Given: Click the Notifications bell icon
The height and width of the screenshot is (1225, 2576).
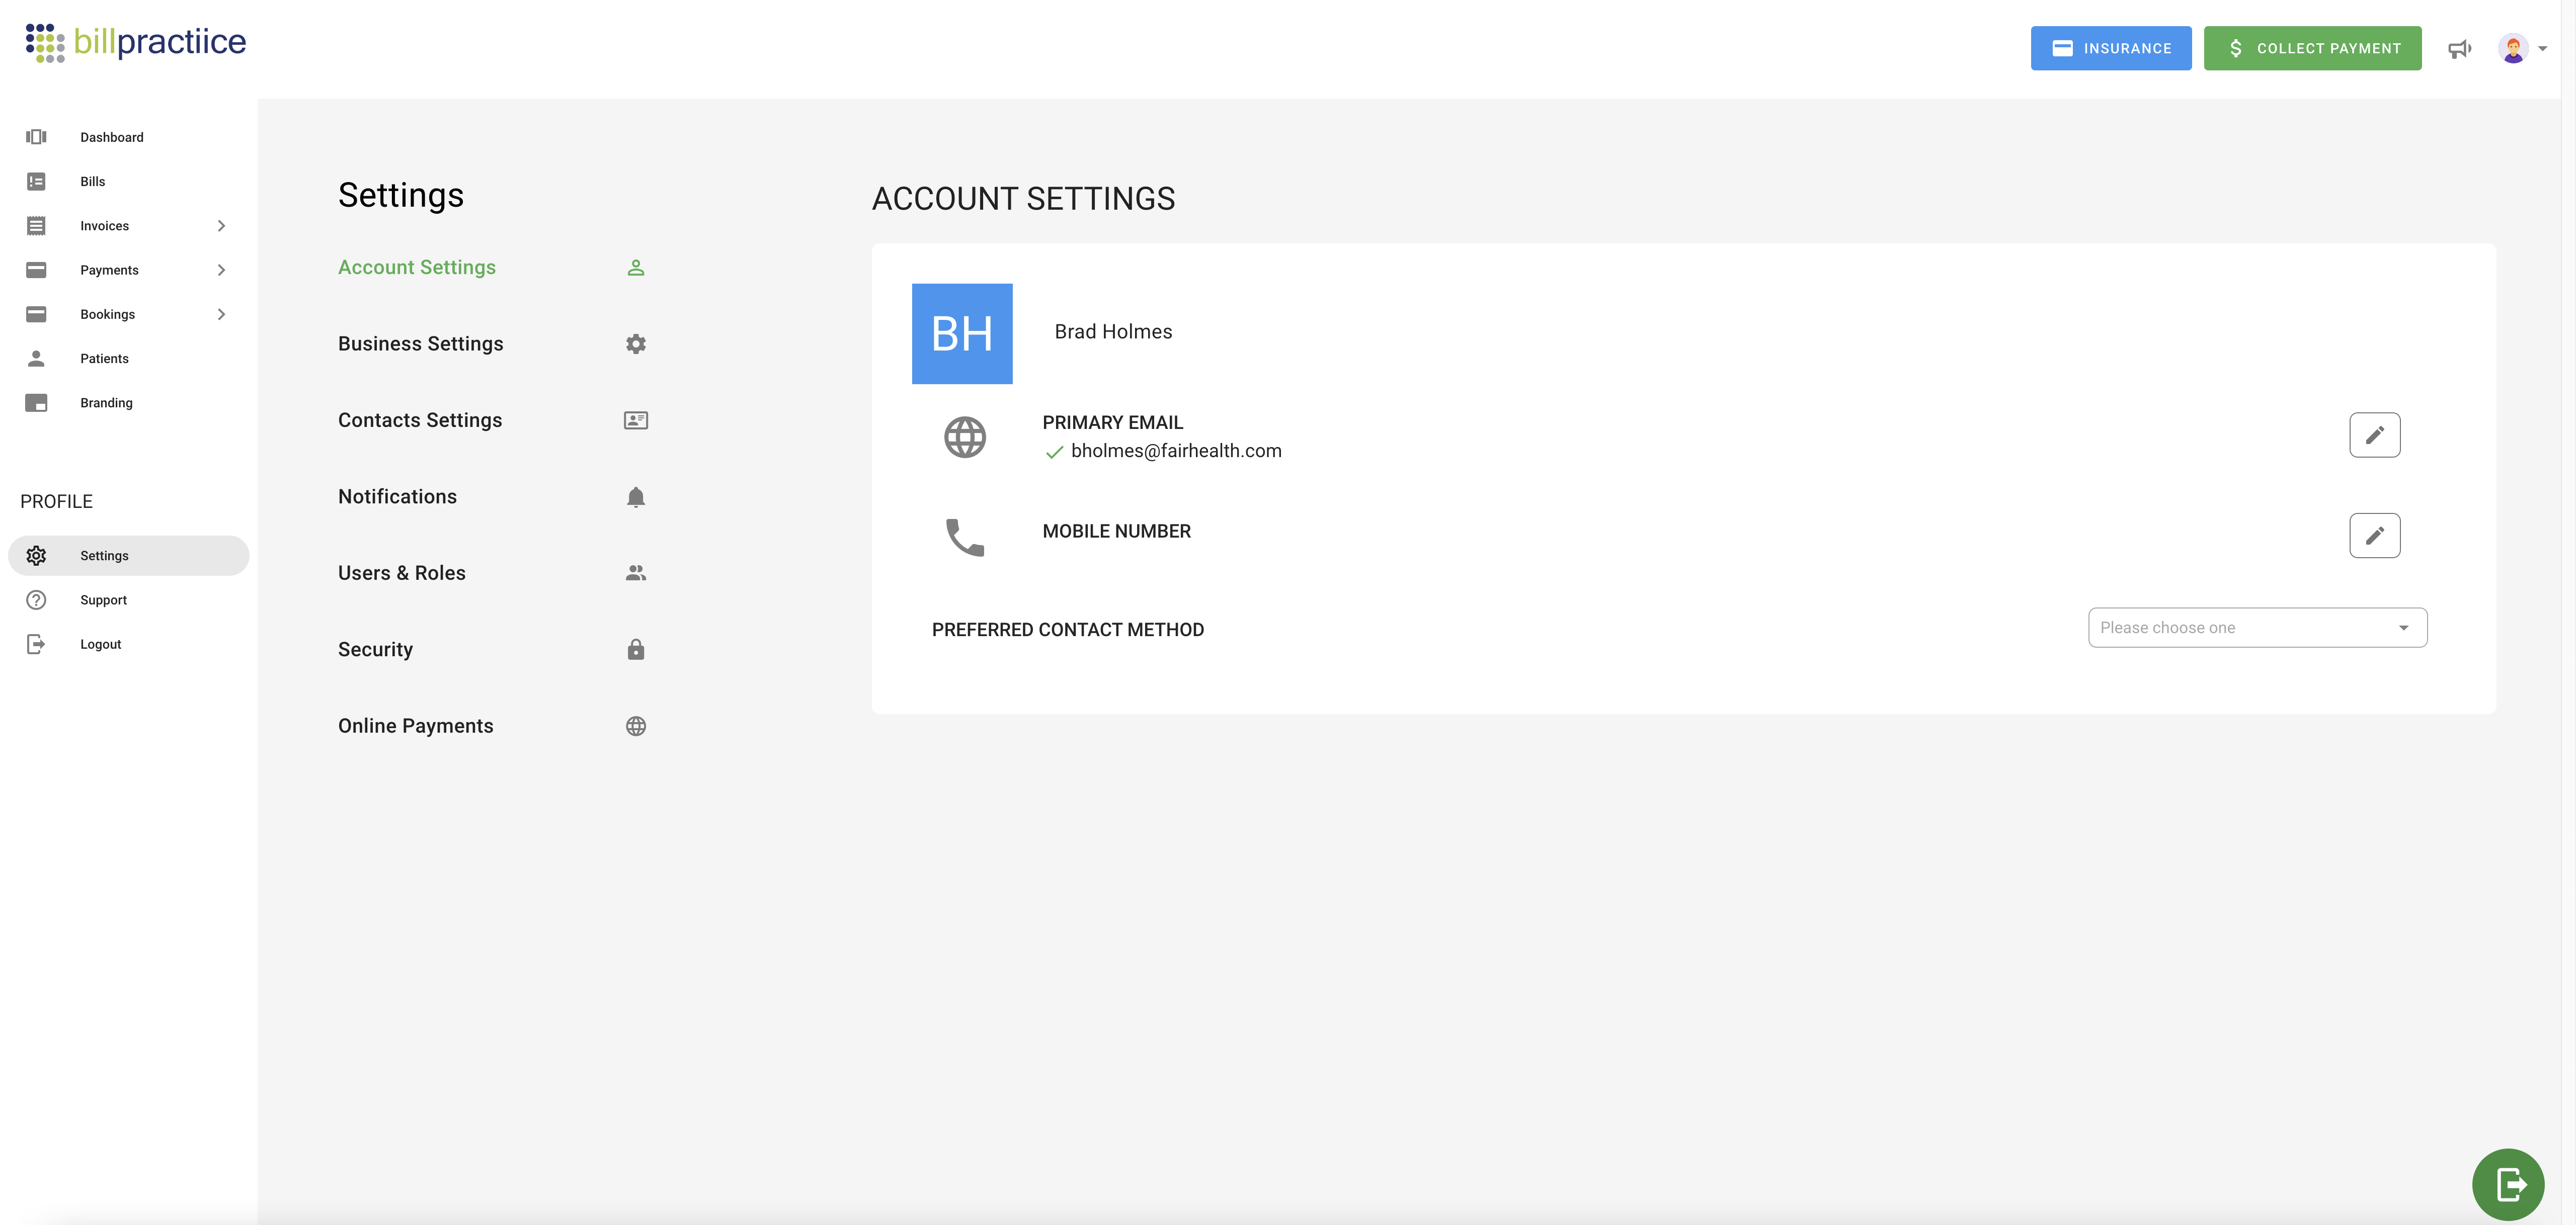Looking at the screenshot, I should pos(635,497).
